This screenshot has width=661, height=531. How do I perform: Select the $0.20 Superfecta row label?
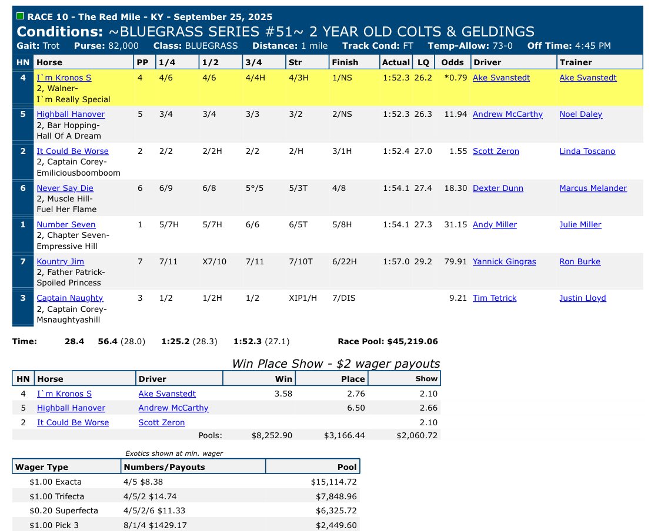pyautogui.click(x=64, y=511)
